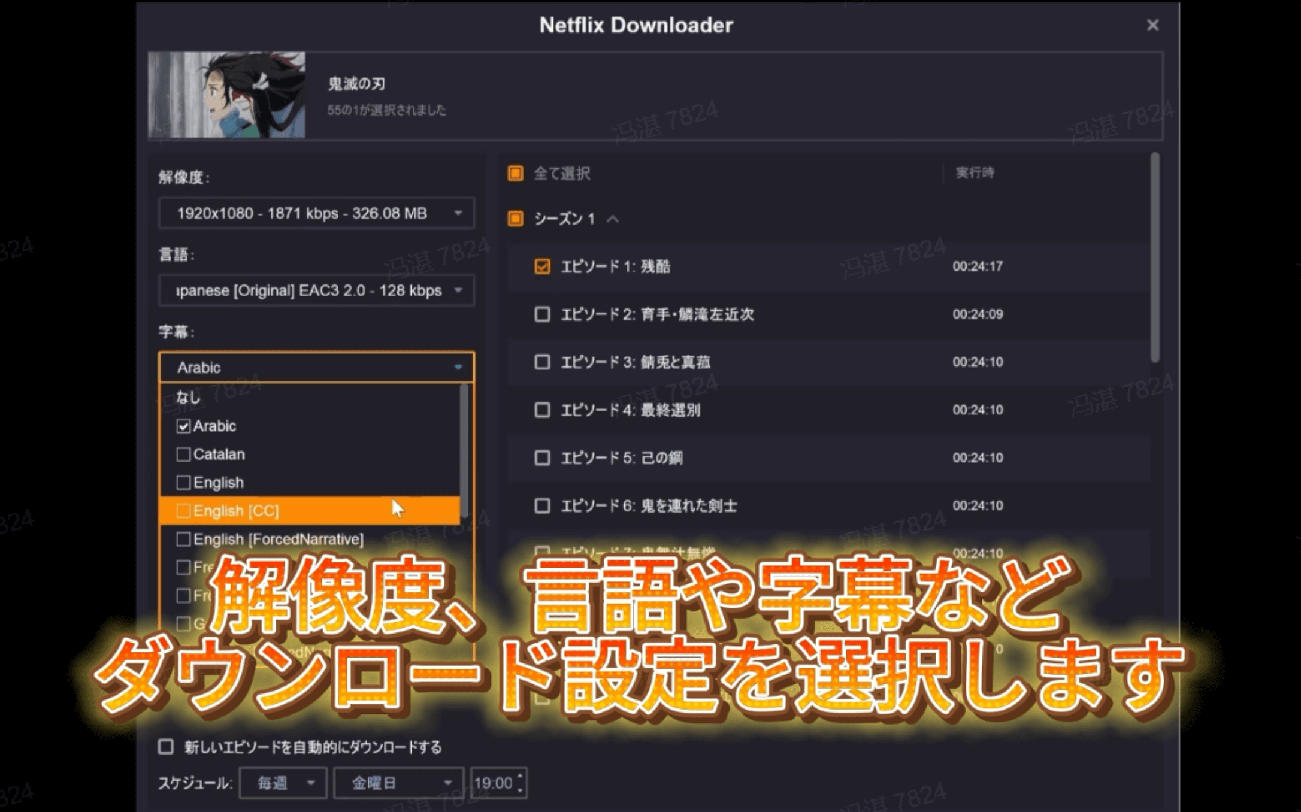Viewport: 1301px width, 812px height.
Task: Check エピソード 3 checkbox
Action: 542,362
